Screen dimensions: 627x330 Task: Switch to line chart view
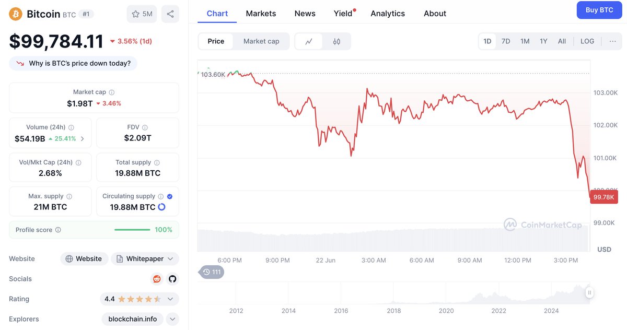point(309,41)
